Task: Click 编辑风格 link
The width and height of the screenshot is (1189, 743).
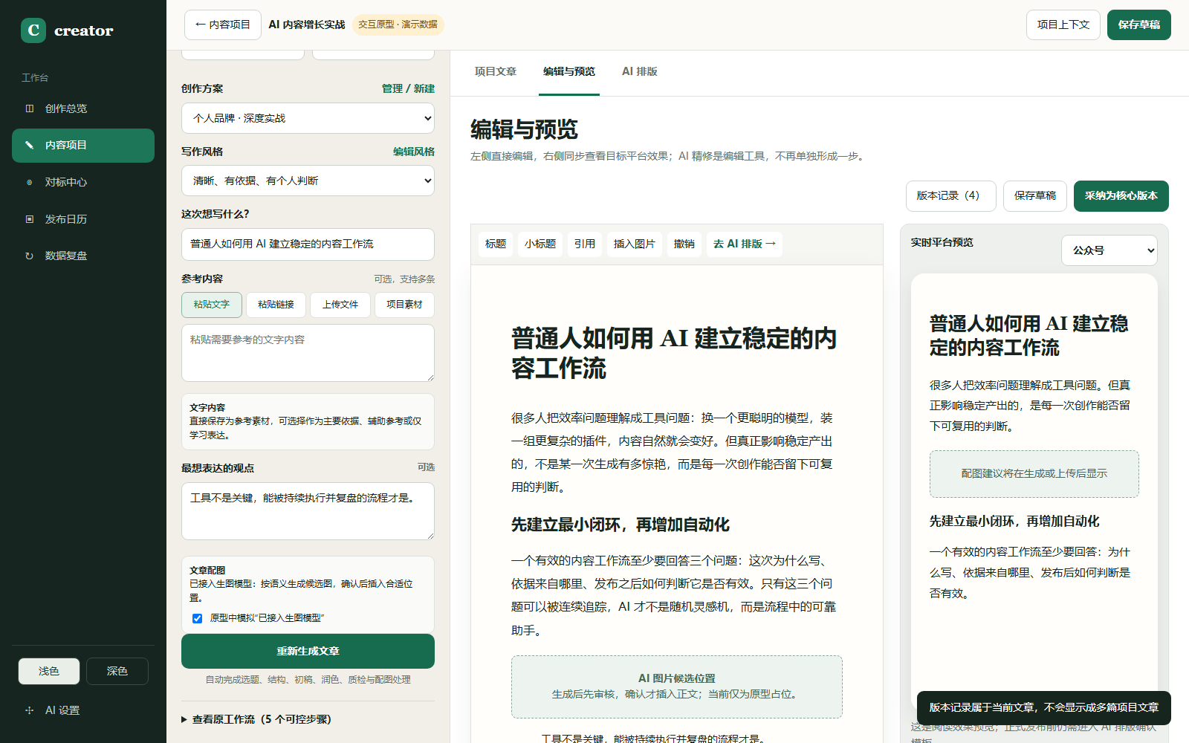Action: point(414,152)
